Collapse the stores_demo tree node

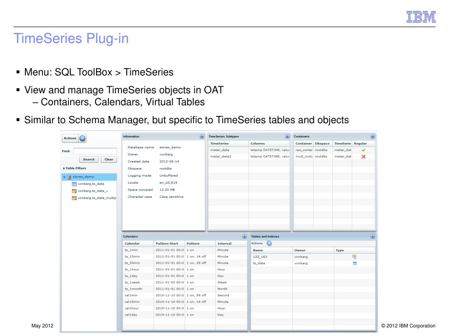point(64,177)
